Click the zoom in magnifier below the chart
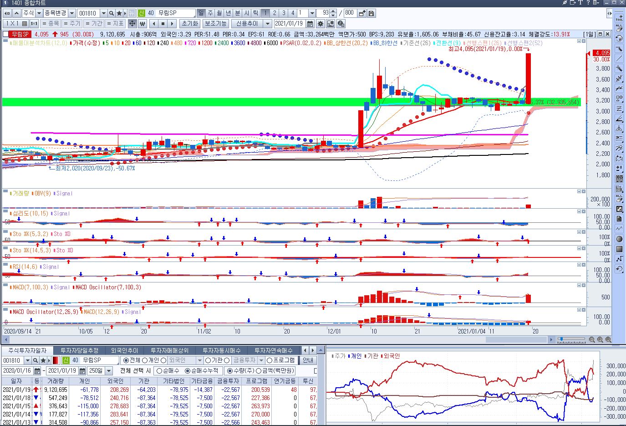The width and height of the screenshot is (626, 426). (600, 339)
